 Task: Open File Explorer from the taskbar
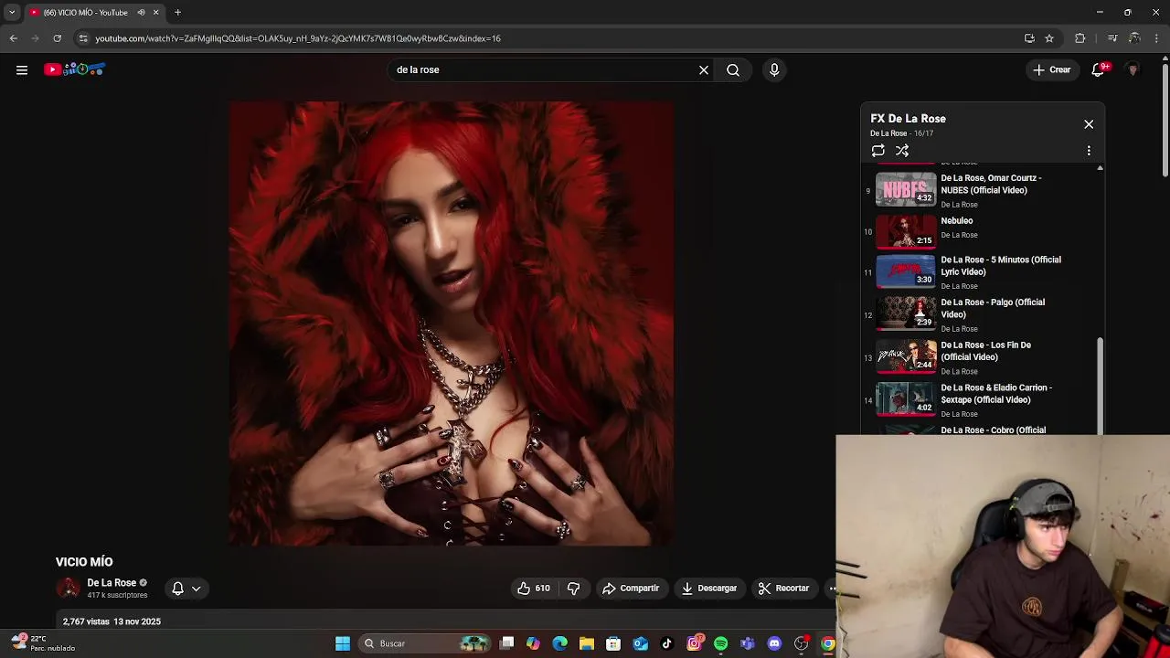[587, 643]
